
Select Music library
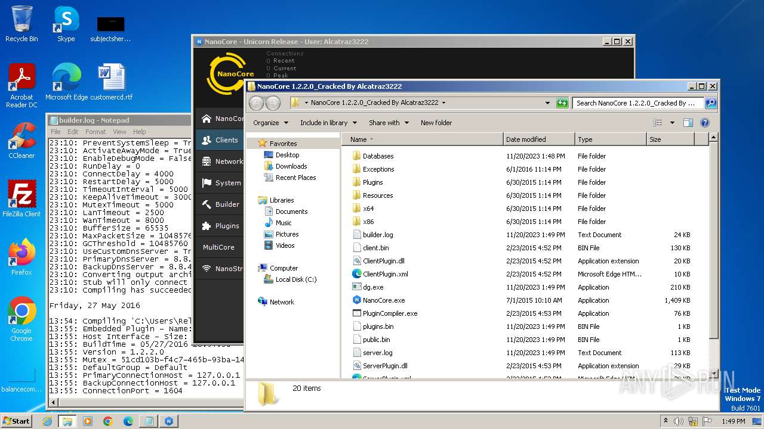(x=284, y=223)
